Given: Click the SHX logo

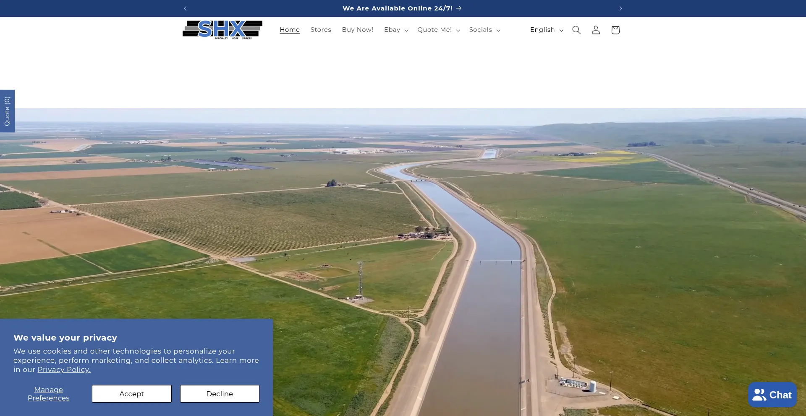Looking at the screenshot, I should [222, 30].
